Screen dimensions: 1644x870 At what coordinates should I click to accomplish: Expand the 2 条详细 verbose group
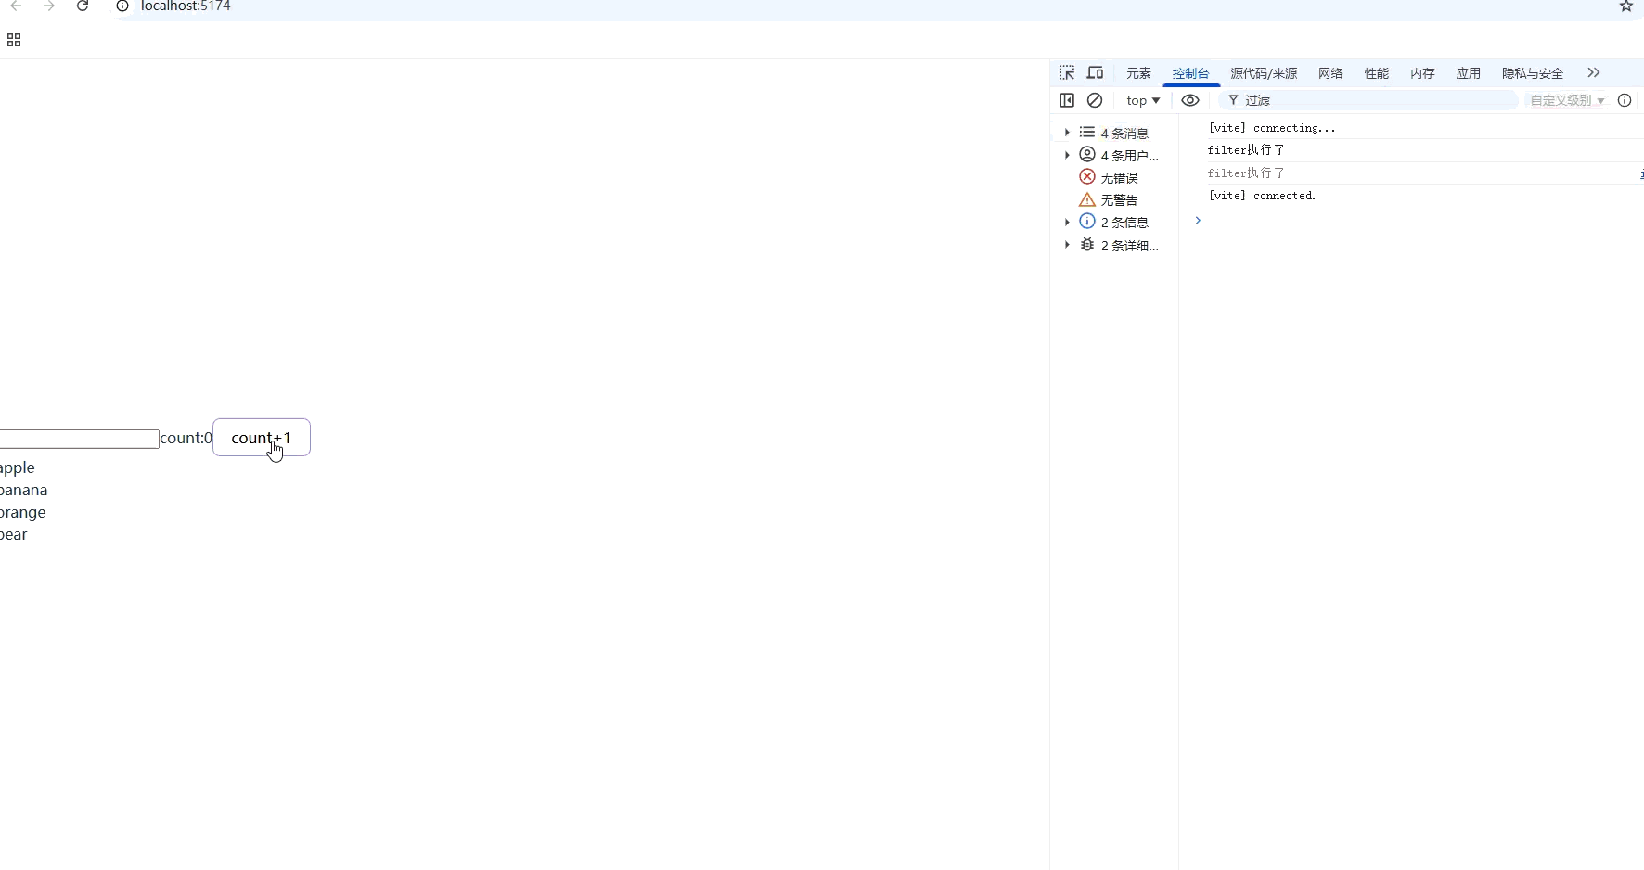click(x=1067, y=245)
